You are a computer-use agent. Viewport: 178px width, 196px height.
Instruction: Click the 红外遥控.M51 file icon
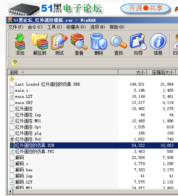(x=12, y=121)
